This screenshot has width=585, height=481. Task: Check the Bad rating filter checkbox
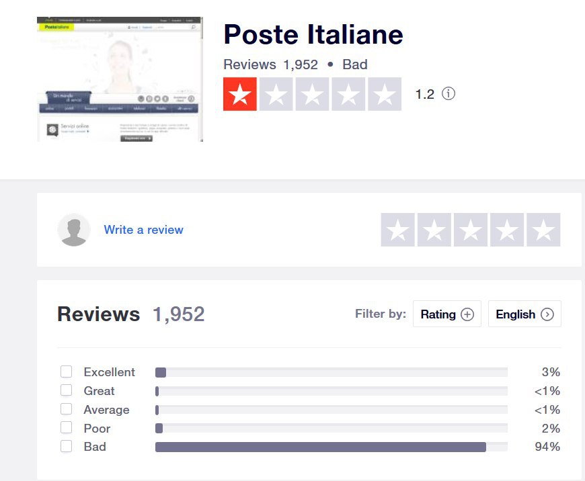tap(67, 446)
